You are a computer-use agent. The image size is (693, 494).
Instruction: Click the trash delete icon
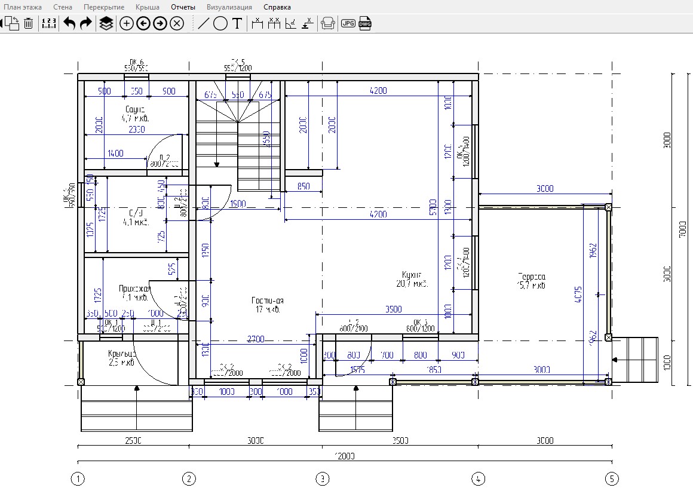(x=28, y=23)
